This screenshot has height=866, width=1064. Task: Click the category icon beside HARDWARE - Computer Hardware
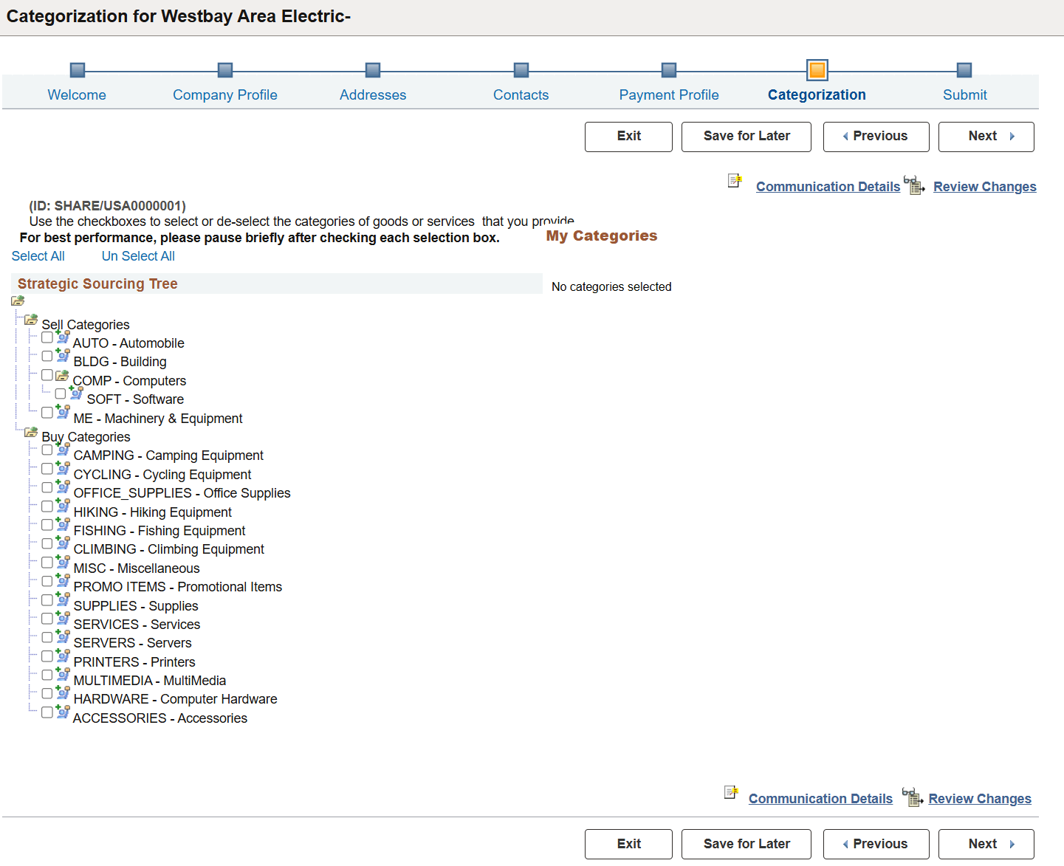coord(62,693)
